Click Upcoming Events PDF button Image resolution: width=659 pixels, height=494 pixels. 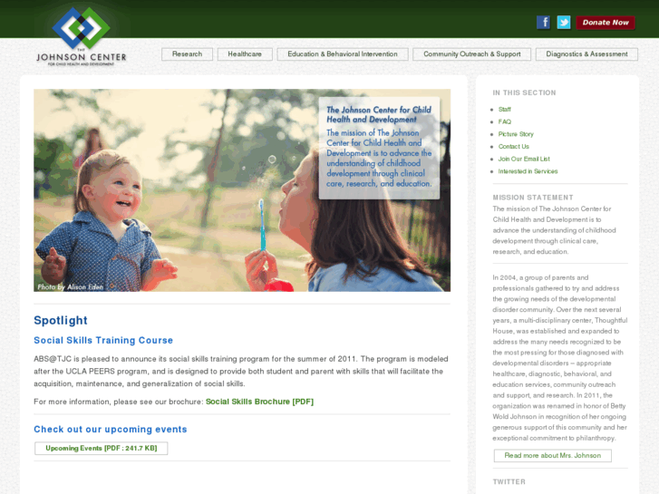tap(102, 448)
